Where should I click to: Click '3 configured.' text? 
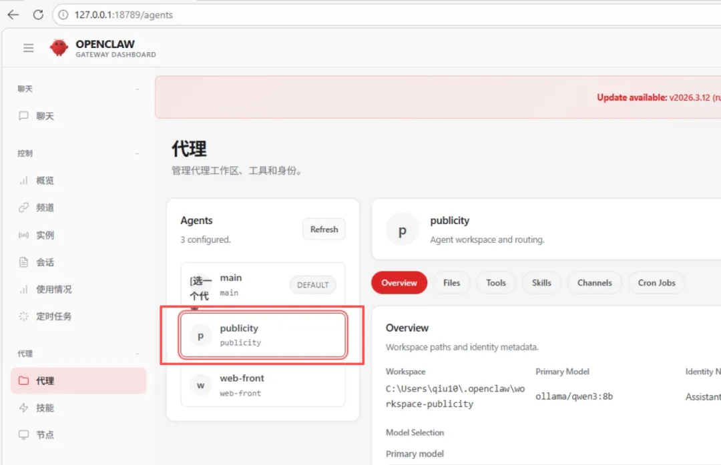pos(206,240)
